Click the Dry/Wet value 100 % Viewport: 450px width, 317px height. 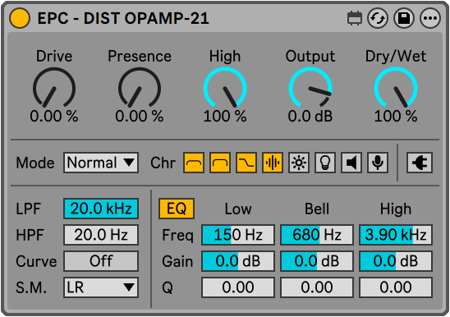(396, 117)
